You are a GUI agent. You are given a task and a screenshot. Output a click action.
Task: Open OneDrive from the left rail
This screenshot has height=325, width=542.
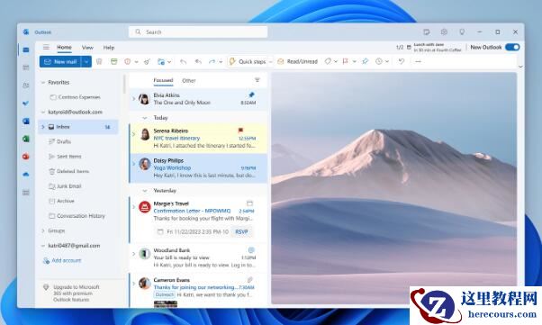(26, 175)
